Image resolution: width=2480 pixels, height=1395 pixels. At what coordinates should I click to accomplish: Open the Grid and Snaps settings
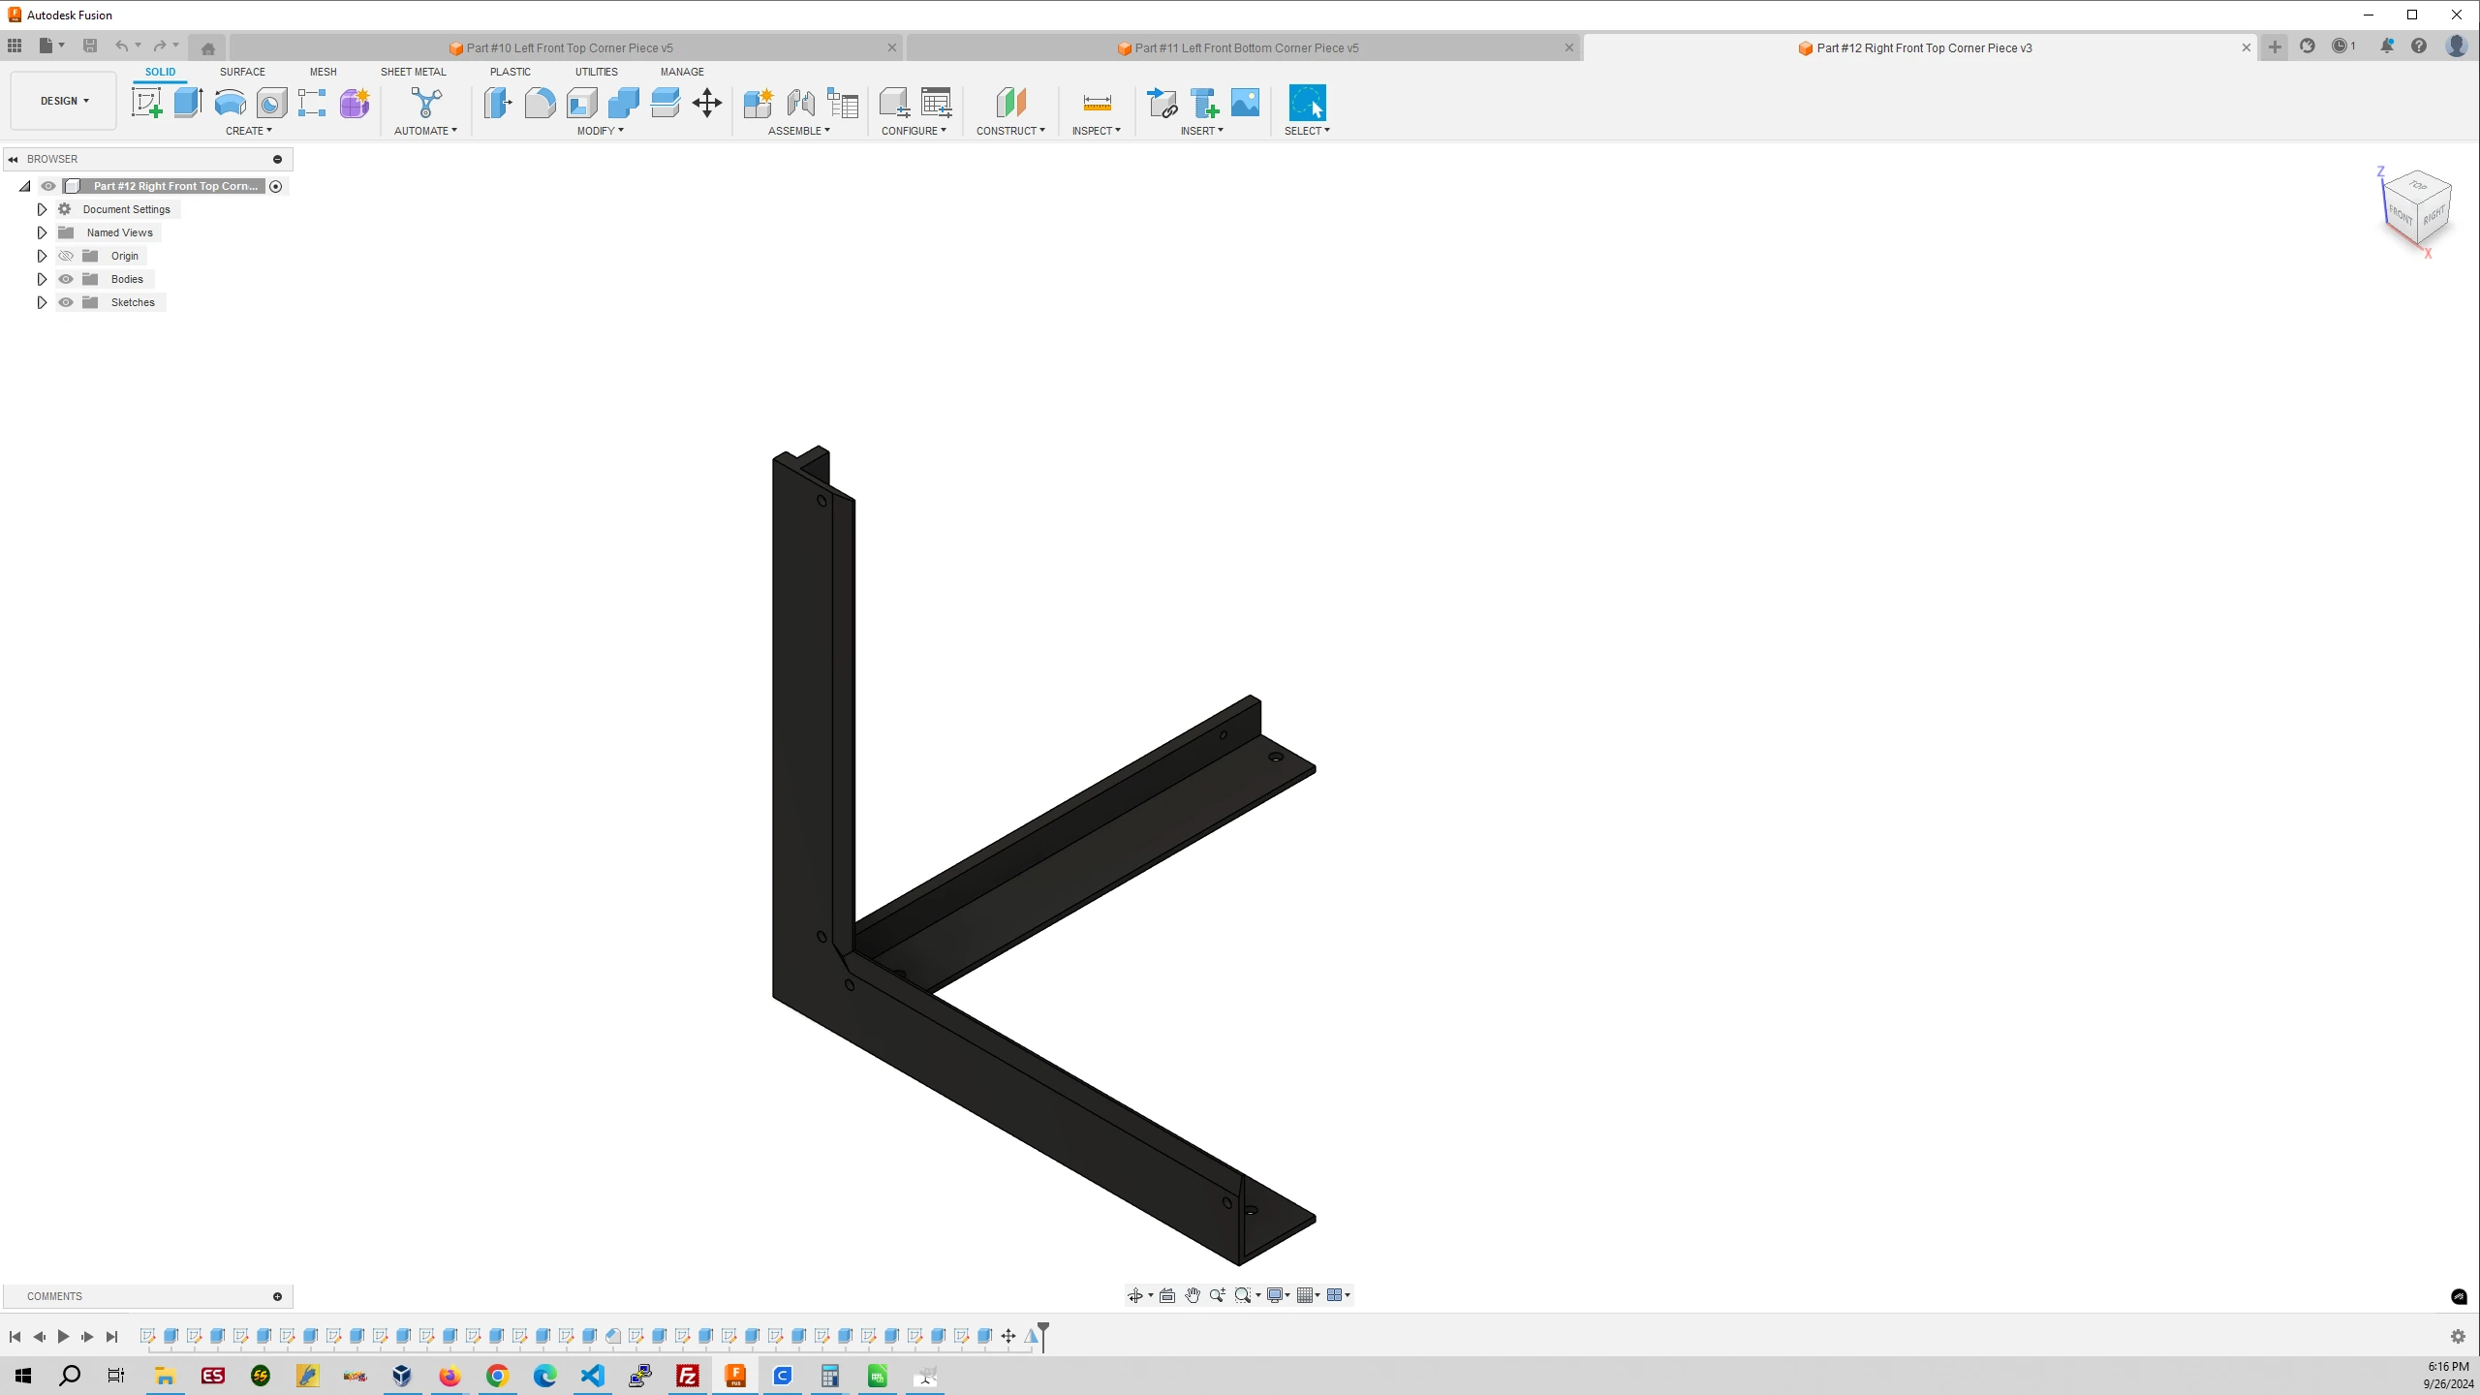pyautogui.click(x=1309, y=1295)
